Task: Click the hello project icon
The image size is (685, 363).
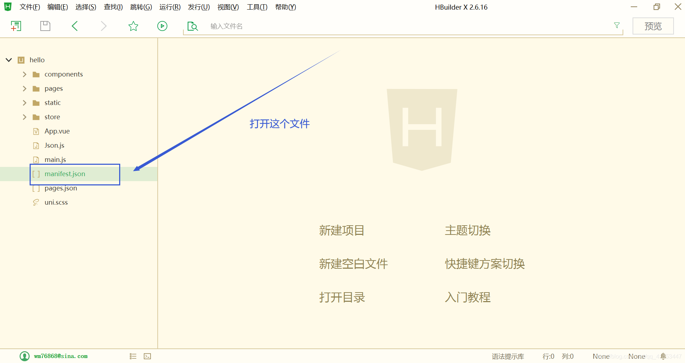Action: tap(21, 60)
